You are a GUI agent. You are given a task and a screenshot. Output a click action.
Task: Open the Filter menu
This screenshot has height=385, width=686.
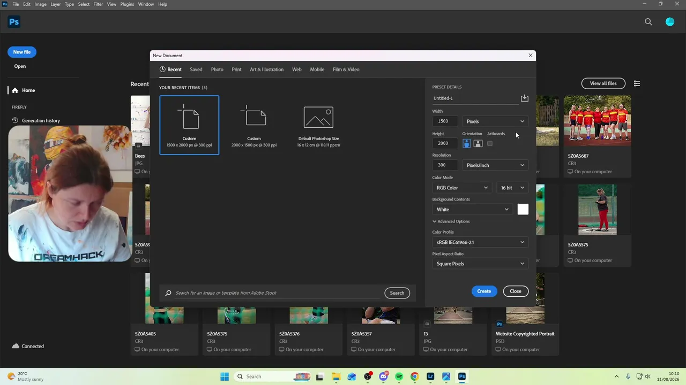coord(98,4)
